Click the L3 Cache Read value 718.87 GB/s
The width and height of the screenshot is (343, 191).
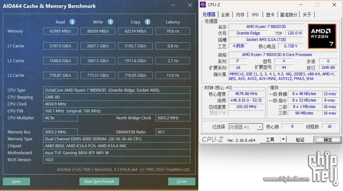tap(60, 75)
